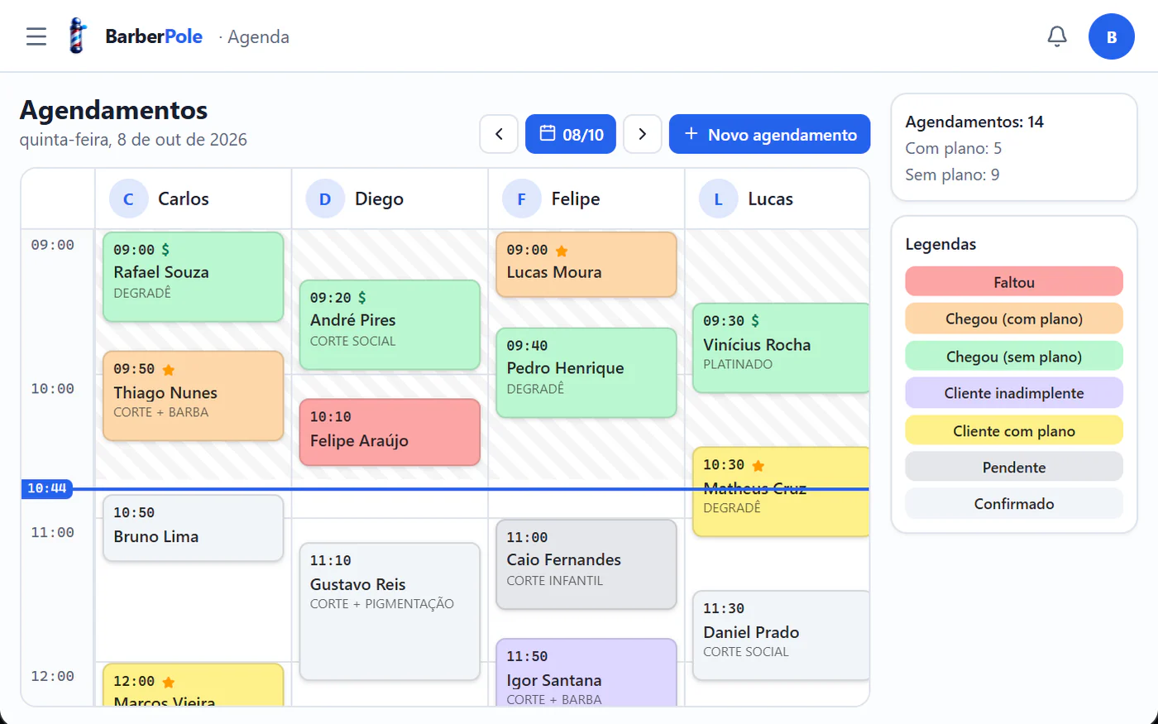Click the star icon on Lucas Moura's appointment
The height and width of the screenshot is (724, 1158).
click(x=562, y=251)
